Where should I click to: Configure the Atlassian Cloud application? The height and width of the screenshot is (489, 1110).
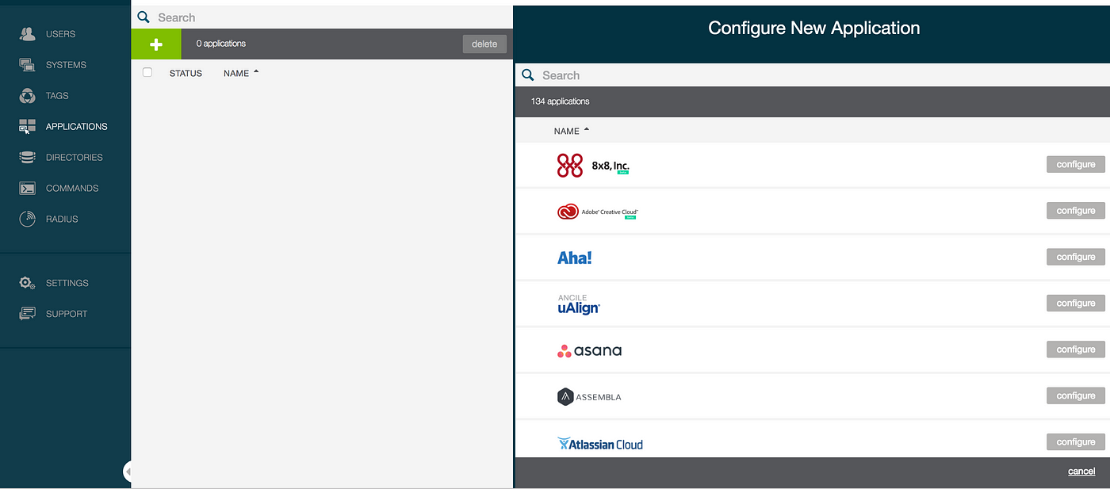click(x=1075, y=442)
